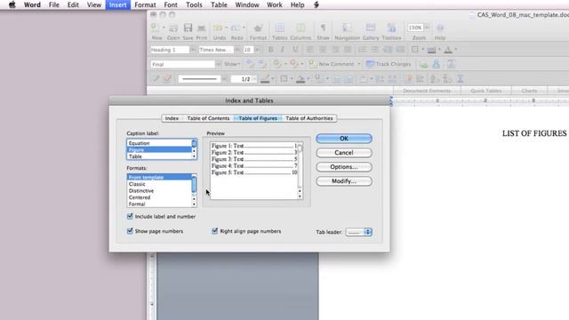Select Table in Caption label list

pyautogui.click(x=158, y=156)
